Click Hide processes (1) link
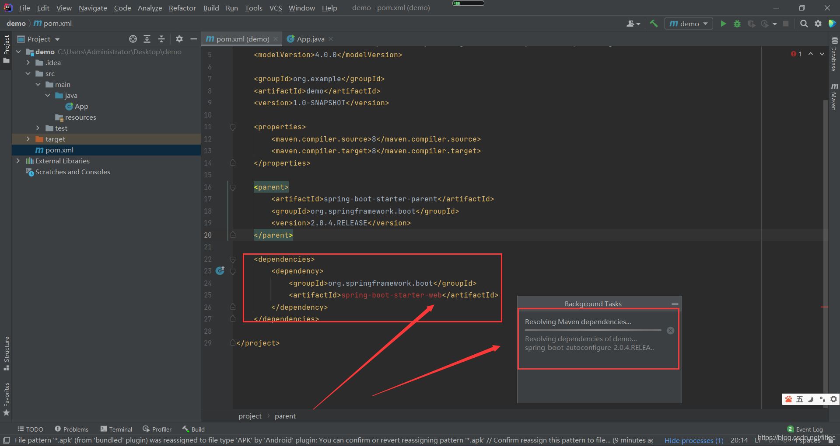Screen dimensions: 840x446 (x=694, y=440)
